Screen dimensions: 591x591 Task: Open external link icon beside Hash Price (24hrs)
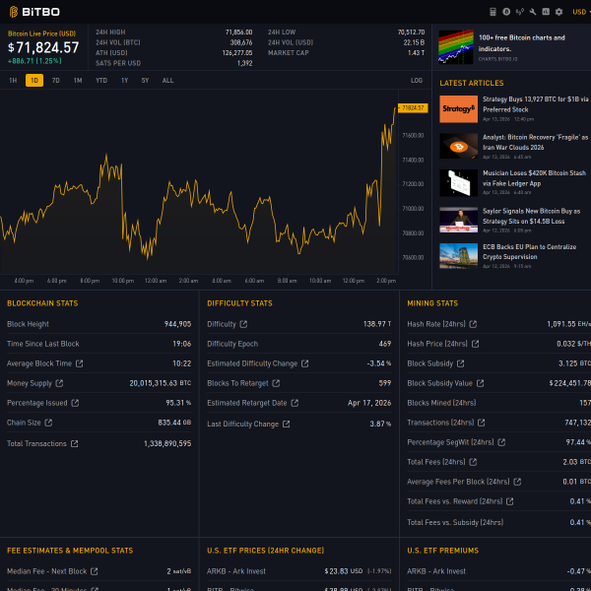[475, 344]
